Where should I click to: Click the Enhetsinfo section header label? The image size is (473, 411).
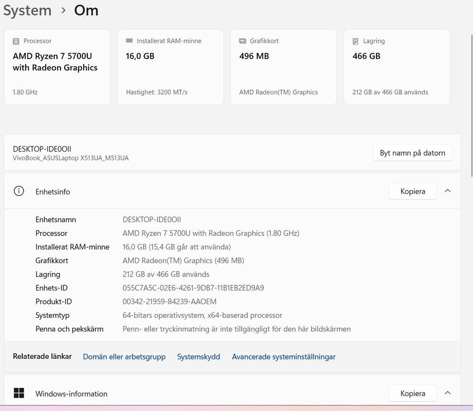click(x=53, y=192)
